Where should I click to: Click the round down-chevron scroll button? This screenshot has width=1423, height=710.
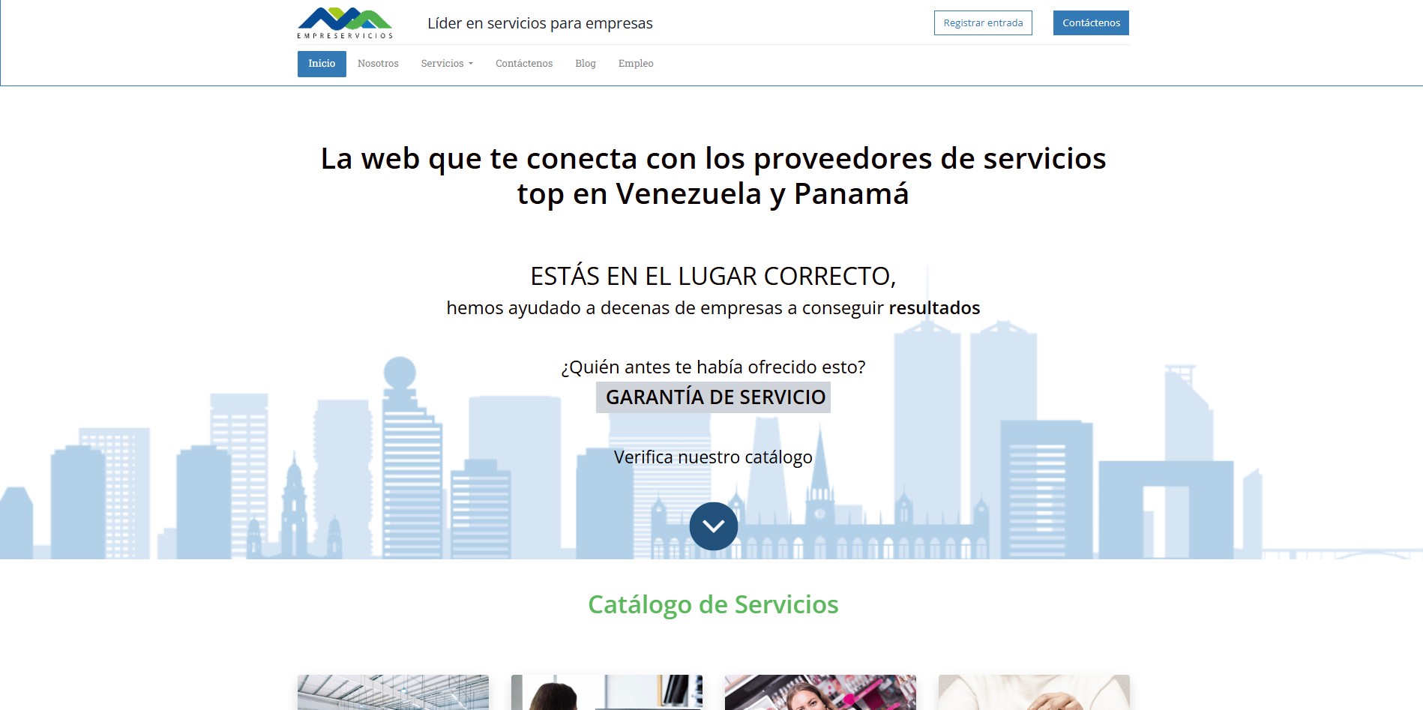pos(713,526)
